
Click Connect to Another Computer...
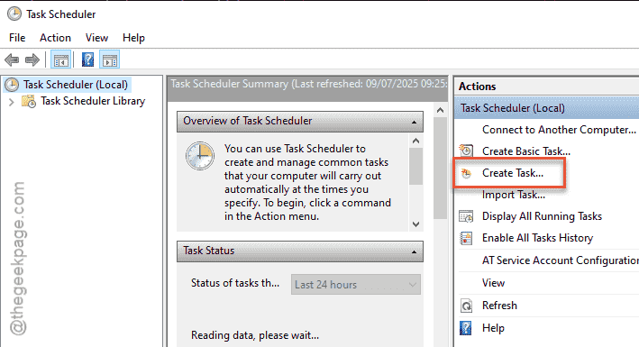click(559, 130)
